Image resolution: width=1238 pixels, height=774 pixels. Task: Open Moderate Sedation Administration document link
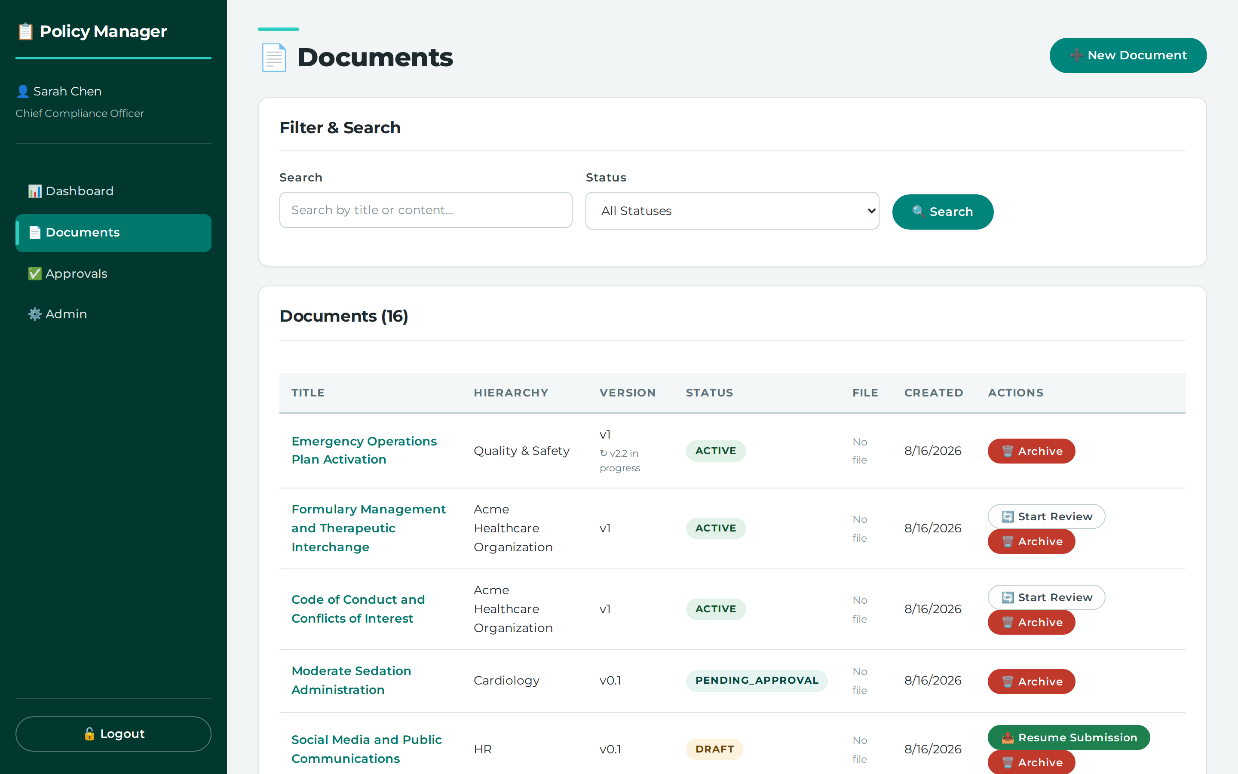(351, 680)
